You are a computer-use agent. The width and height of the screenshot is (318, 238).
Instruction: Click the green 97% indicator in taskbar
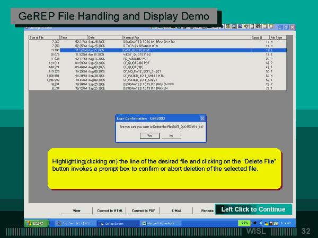[245, 223]
